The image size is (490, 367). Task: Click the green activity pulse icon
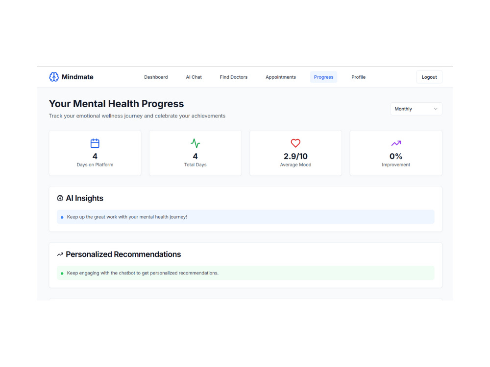[196, 143]
